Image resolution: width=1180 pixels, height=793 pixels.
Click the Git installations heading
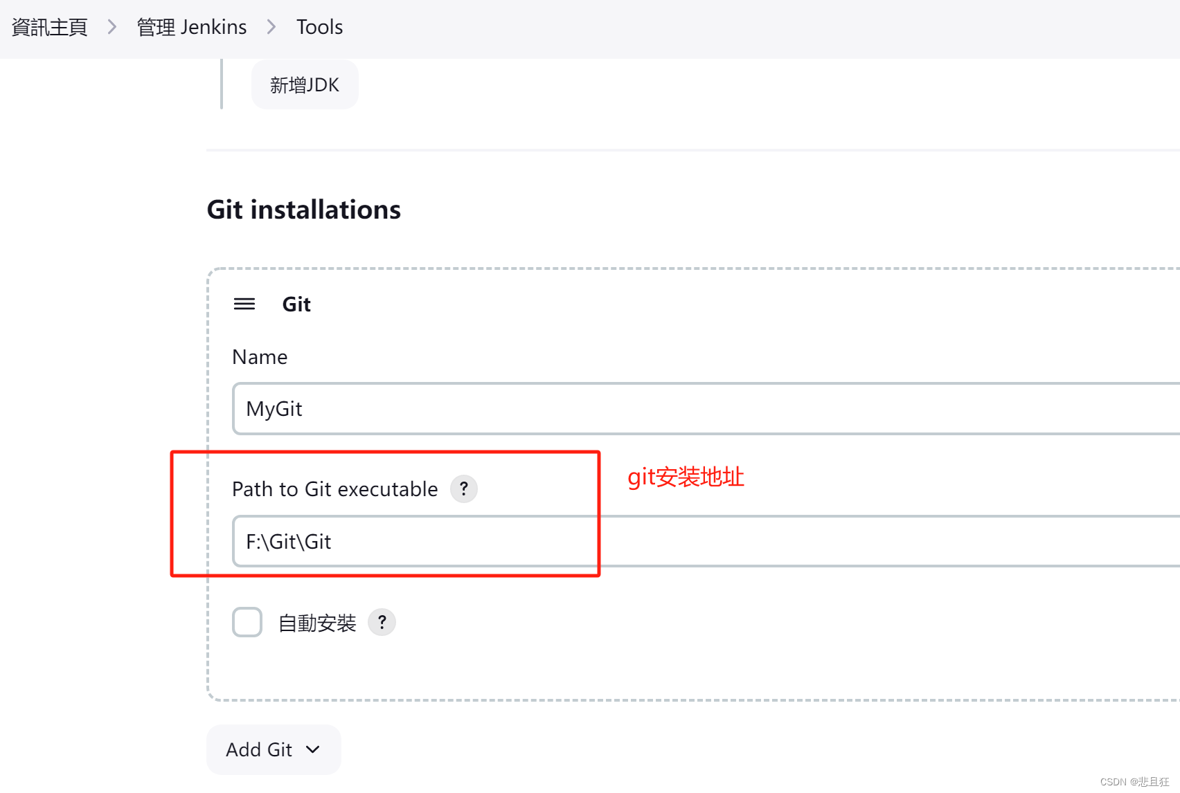pyautogui.click(x=304, y=210)
